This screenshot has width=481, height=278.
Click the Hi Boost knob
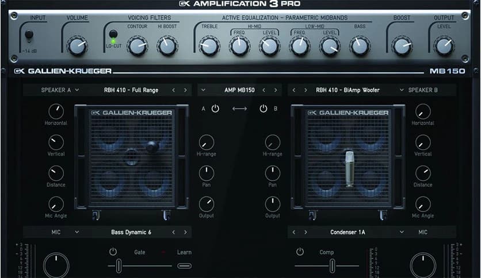(167, 46)
